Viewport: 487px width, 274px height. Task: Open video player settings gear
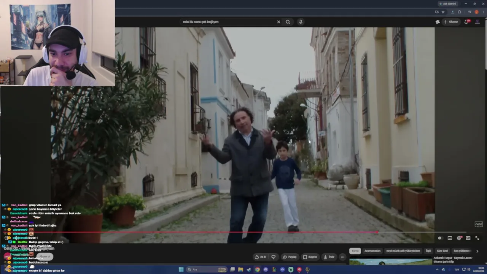459,238
